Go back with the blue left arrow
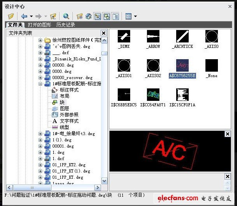 [24, 16]
